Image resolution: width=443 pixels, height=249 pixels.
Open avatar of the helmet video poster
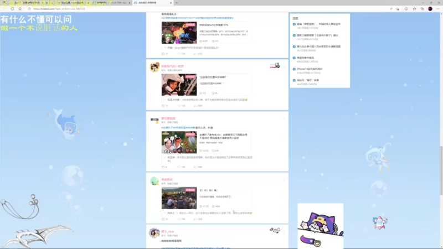pos(154,68)
